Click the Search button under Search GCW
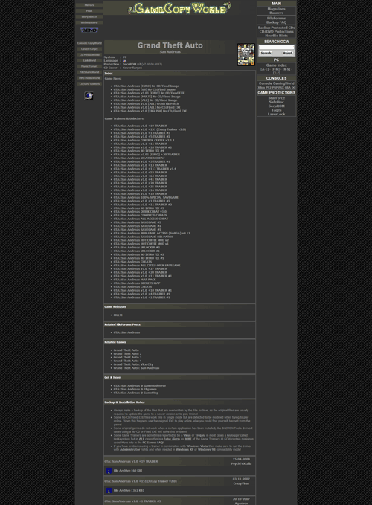The height and width of the screenshot is (505, 372). pos(266,53)
